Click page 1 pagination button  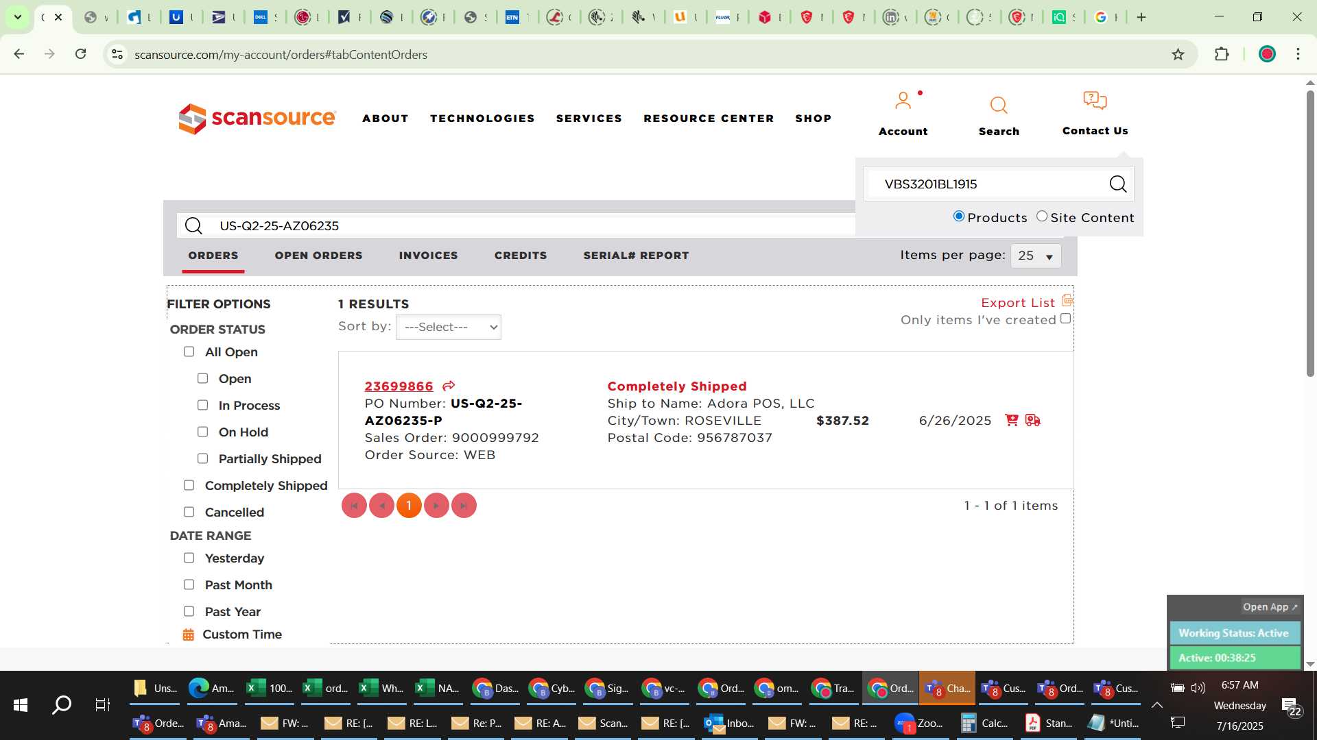tap(409, 506)
